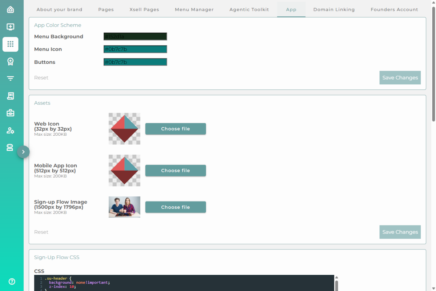436x291 pixels.
Task: Click the robot icon in sidebar
Action: [10, 147]
